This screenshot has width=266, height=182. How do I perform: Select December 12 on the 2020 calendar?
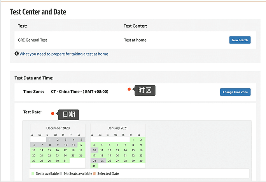(x=81, y=145)
